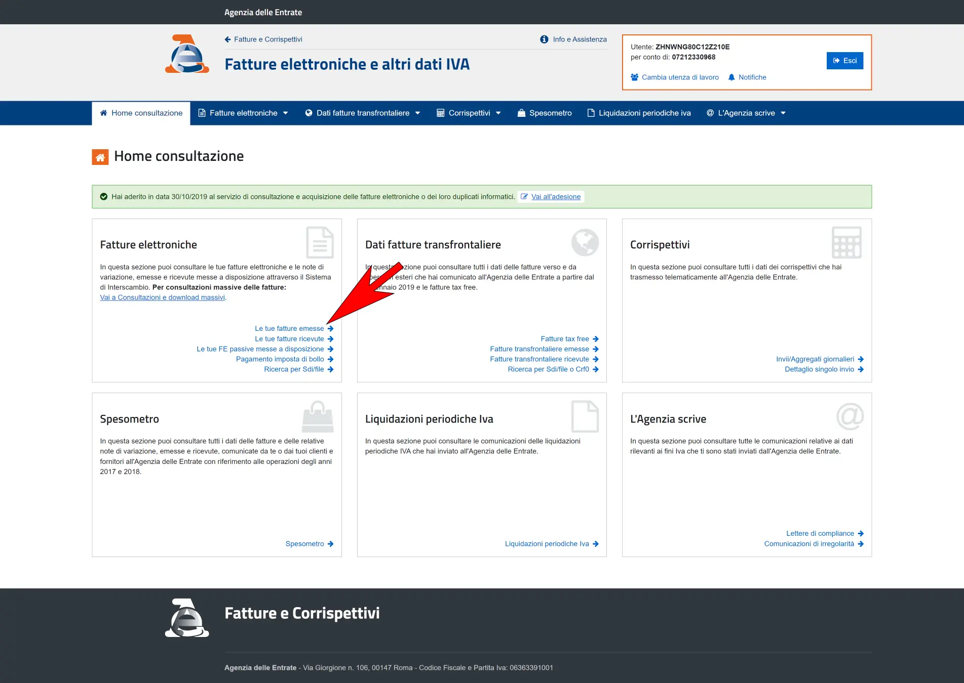This screenshot has height=683, width=964.
Task: Click the shopping bag icon in Spesometro card
Action: pyautogui.click(x=318, y=417)
